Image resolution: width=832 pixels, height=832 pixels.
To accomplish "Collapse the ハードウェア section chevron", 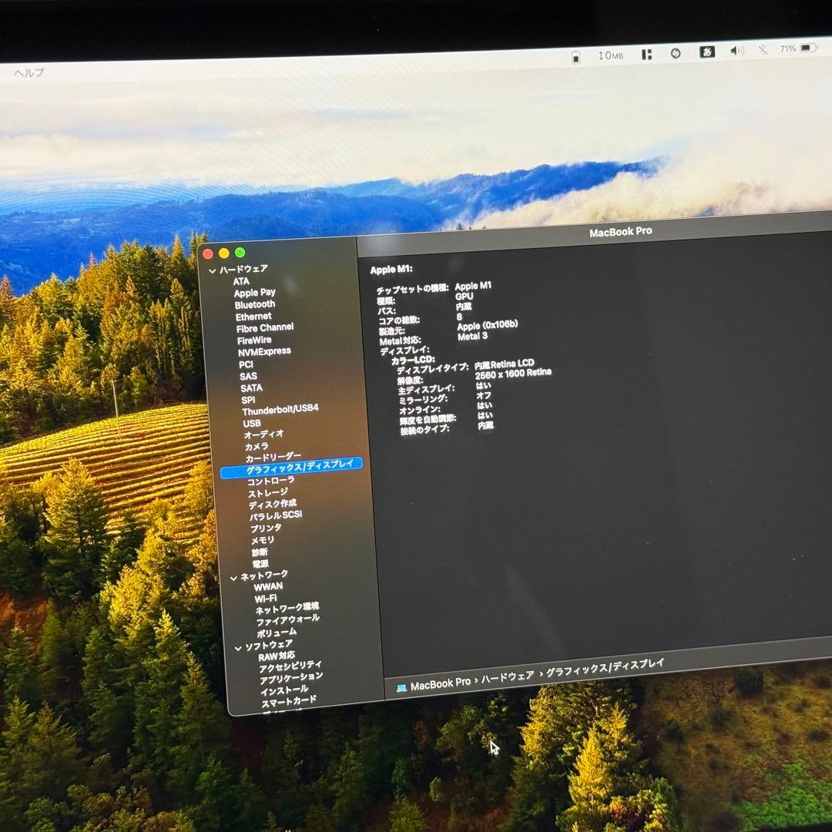I will [213, 270].
